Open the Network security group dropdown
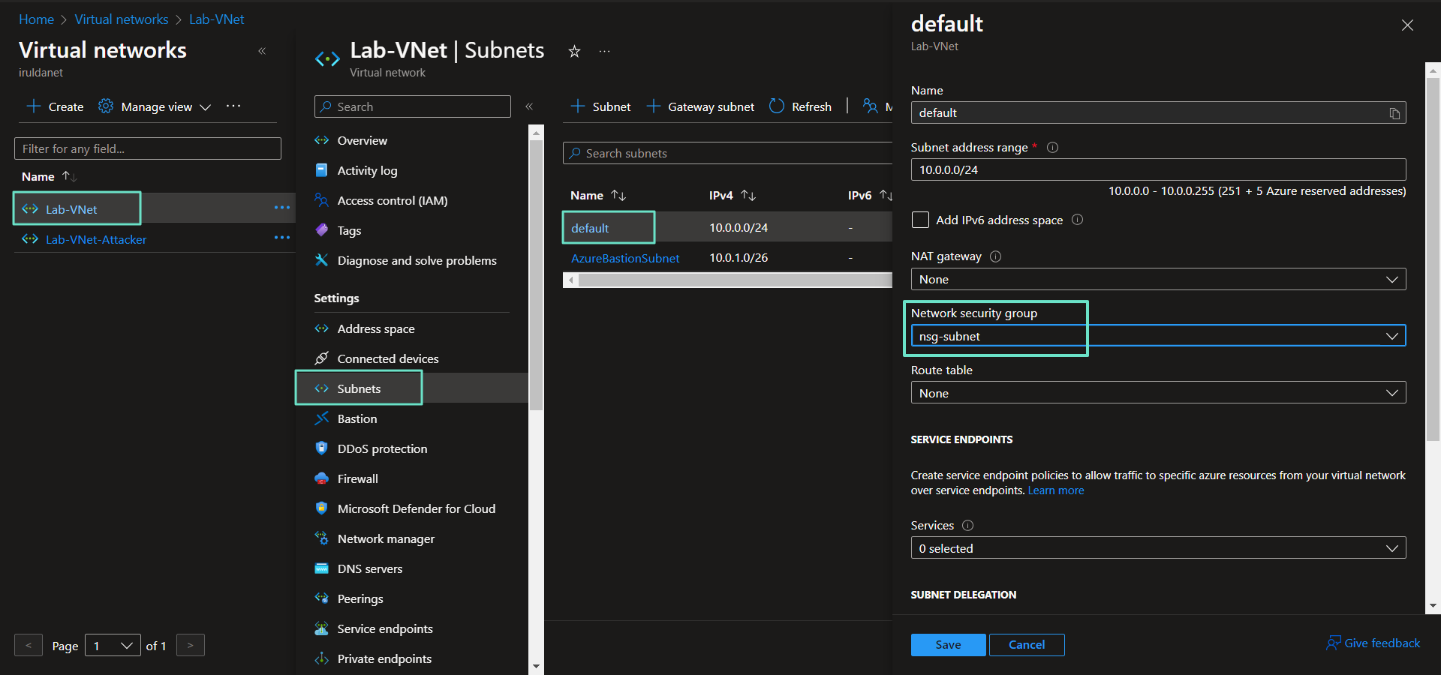The width and height of the screenshot is (1441, 675). [x=1158, y=336]
